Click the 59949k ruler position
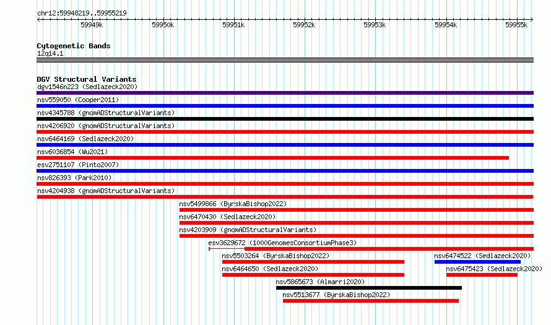 (92, 25)
